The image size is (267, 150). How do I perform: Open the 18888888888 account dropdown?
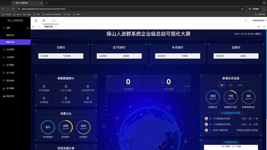click(x=259, y=20)
